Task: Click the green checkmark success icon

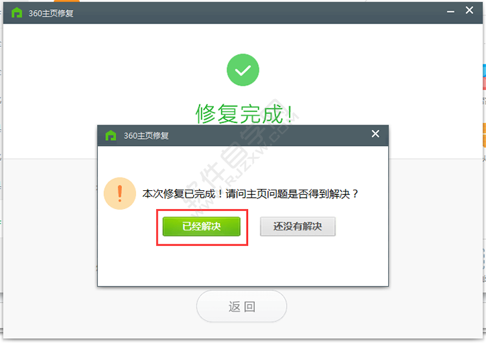Action: coord(243,70)
